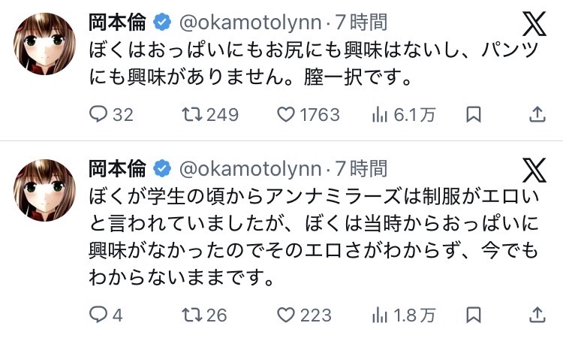This screenshot has width=563, height=338.
Task: Reply to the first tweet
Action: pos(99,115)
